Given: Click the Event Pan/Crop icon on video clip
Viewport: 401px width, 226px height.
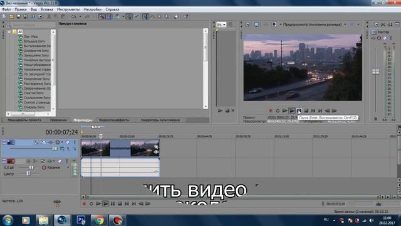Looking at the screenshot, I should (x=156, y=147).
